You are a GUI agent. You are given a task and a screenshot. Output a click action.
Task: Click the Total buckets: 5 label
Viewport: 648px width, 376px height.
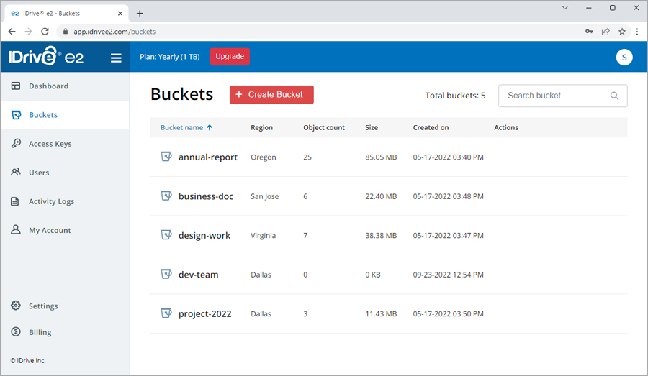456,96
